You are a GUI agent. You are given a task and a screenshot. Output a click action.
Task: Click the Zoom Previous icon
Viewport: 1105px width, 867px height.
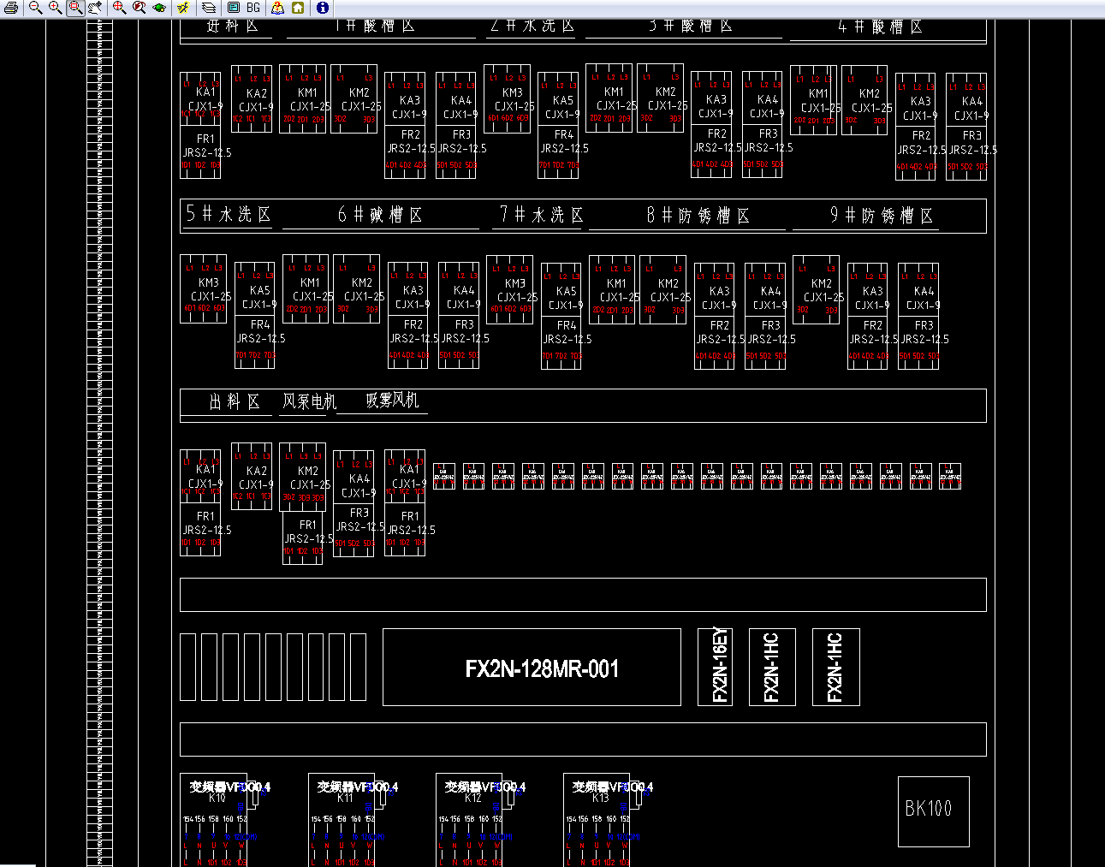pos(139,8)
